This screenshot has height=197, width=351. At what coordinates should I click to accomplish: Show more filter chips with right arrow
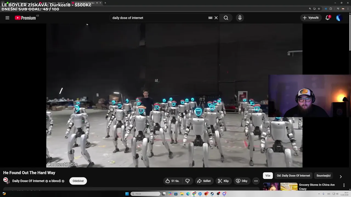tap(341, 176)
